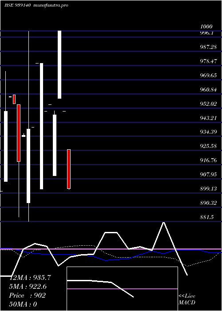Select the tall white candle reaching 1000
Image resolution: width=222 pixels, height=311 pixels.
tap(59, 65)
